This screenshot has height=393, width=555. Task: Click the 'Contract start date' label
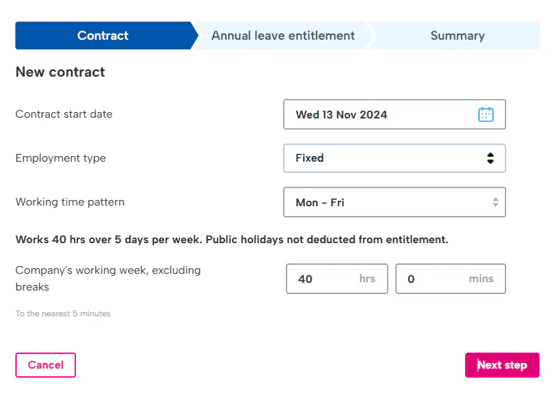point(64,114)
